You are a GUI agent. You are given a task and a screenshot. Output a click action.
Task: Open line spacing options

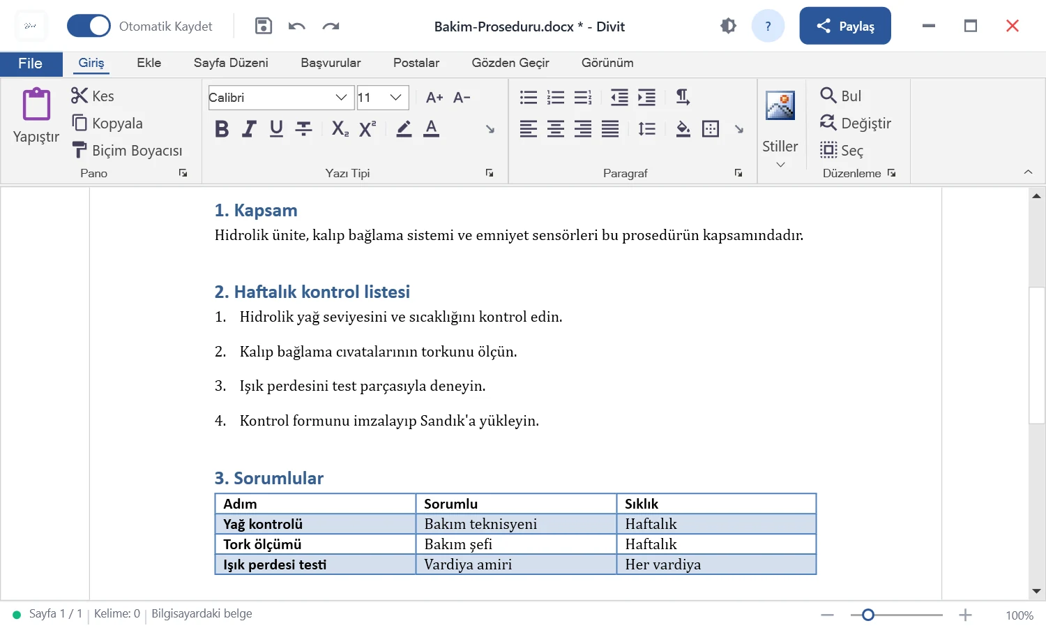pos(647,129)
